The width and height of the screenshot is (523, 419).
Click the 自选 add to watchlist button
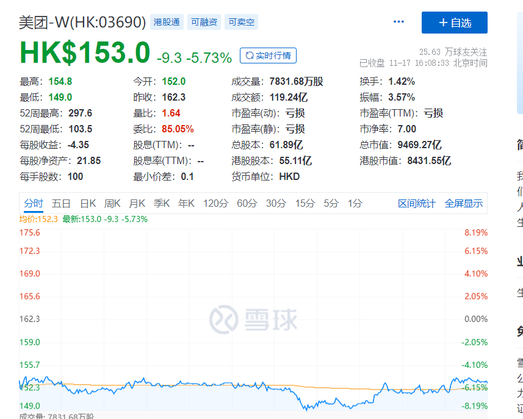click(454, 23)
